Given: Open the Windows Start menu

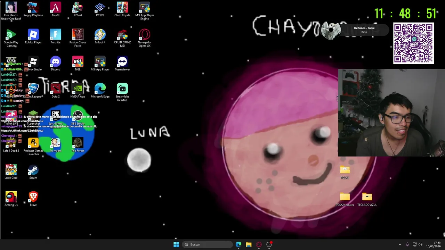Looking at the screenshot, I should click(x=176, y=244).
